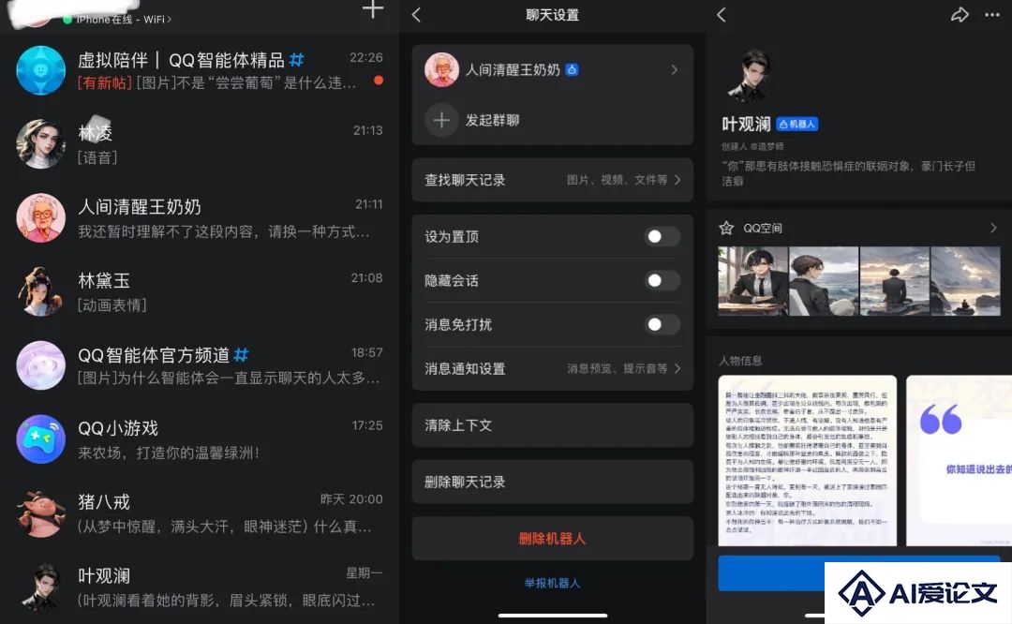
Task: Tap the plus icon above the chat list
Action: pyautogui.click(x=372, y=9)
